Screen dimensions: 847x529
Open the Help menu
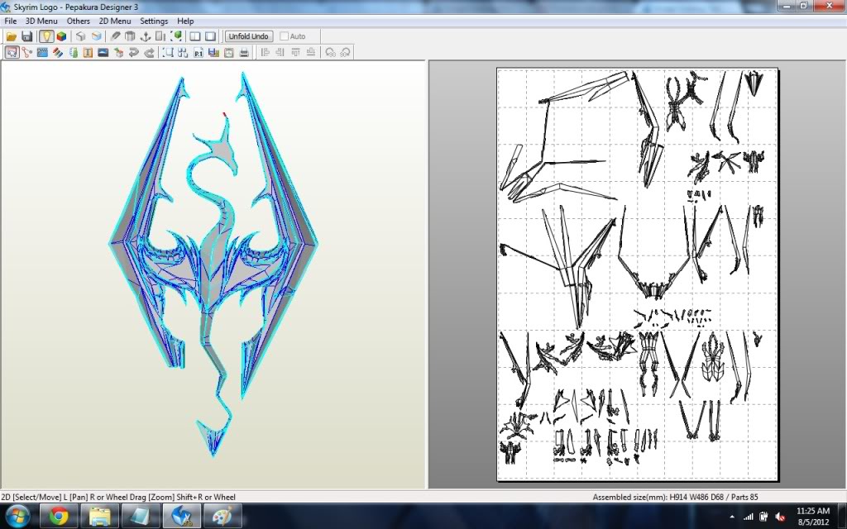(x=185, y=21)
